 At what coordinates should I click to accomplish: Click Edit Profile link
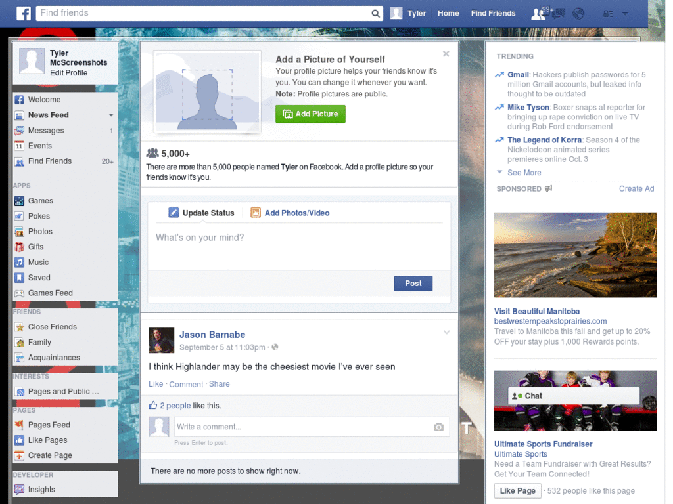point(68,73)
